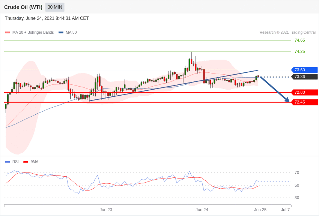
Task: Click the 74.65 resistance level label
Action: pyautogui.click(x=300, y=40)
